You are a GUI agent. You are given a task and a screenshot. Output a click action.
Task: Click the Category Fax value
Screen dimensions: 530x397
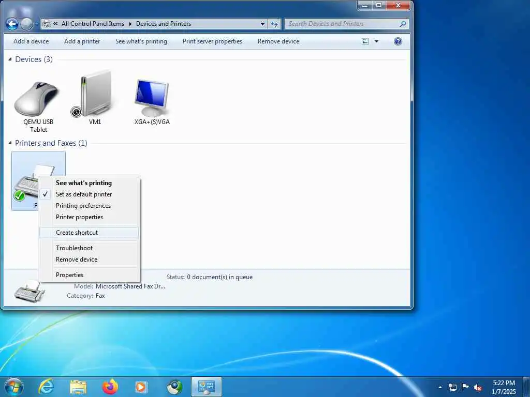(x=100, y=296)
